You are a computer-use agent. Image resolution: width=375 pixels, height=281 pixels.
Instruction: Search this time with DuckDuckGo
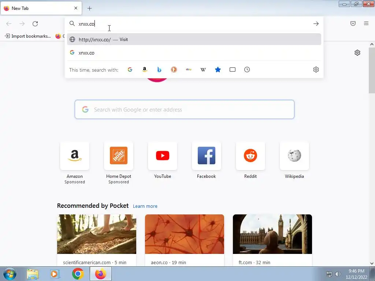[174, 70]
